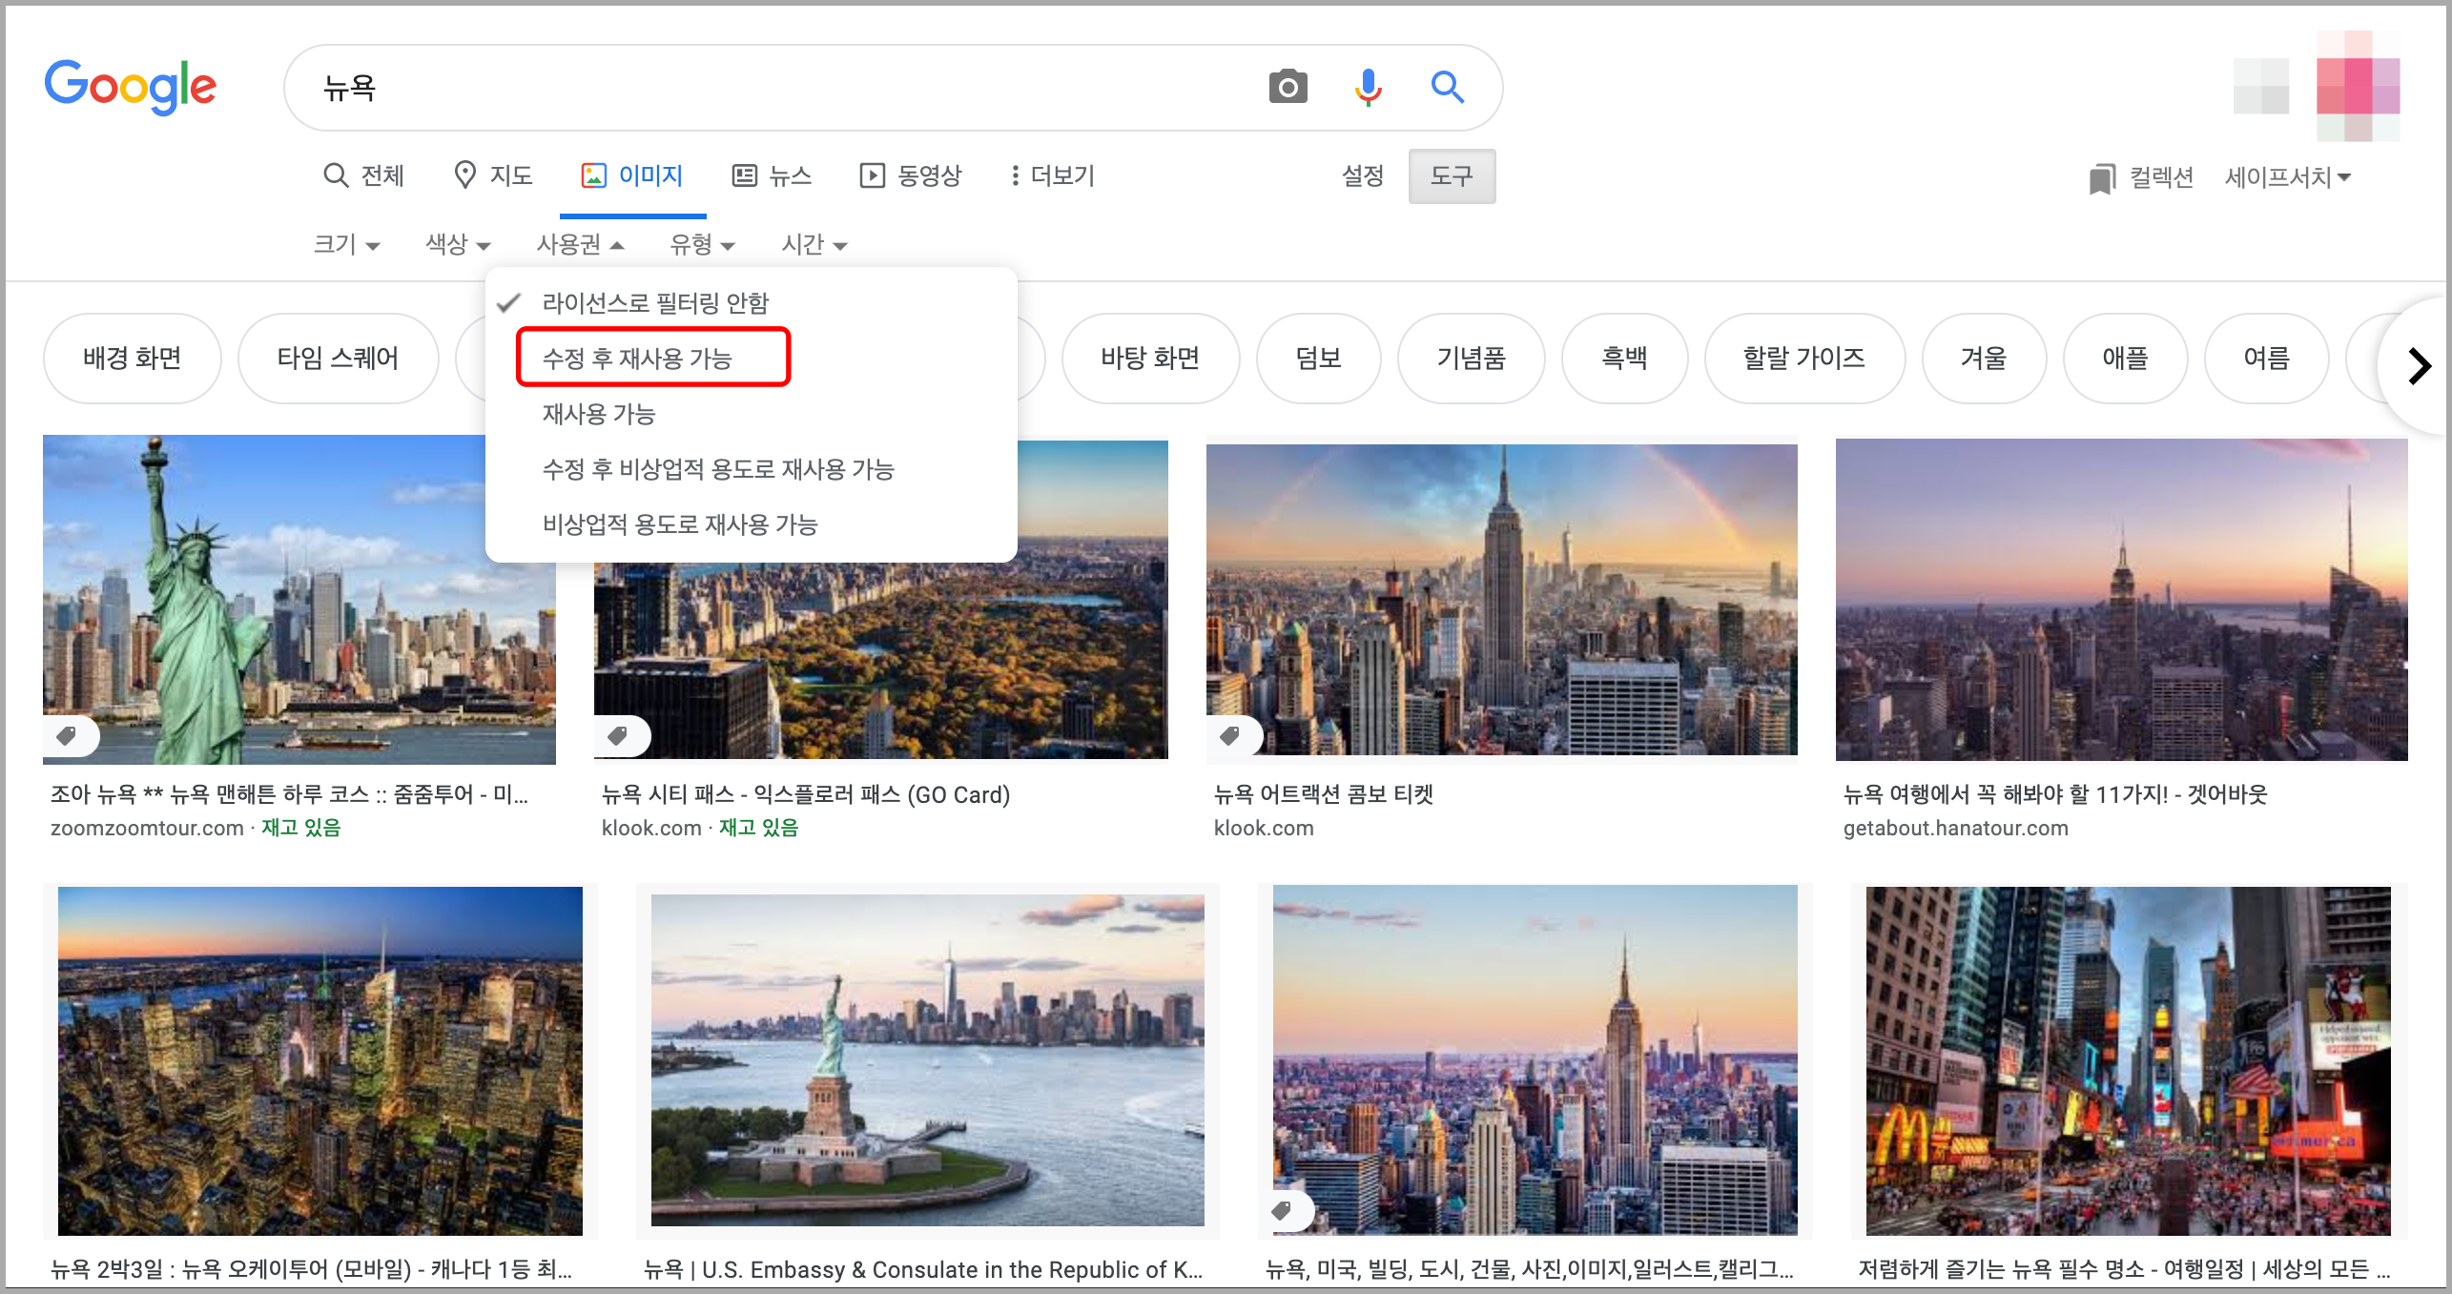Switch to the 뉴스 tab
This screenshot has height=1294, width=2452.
pyautogui.click(x=772, y=176)
